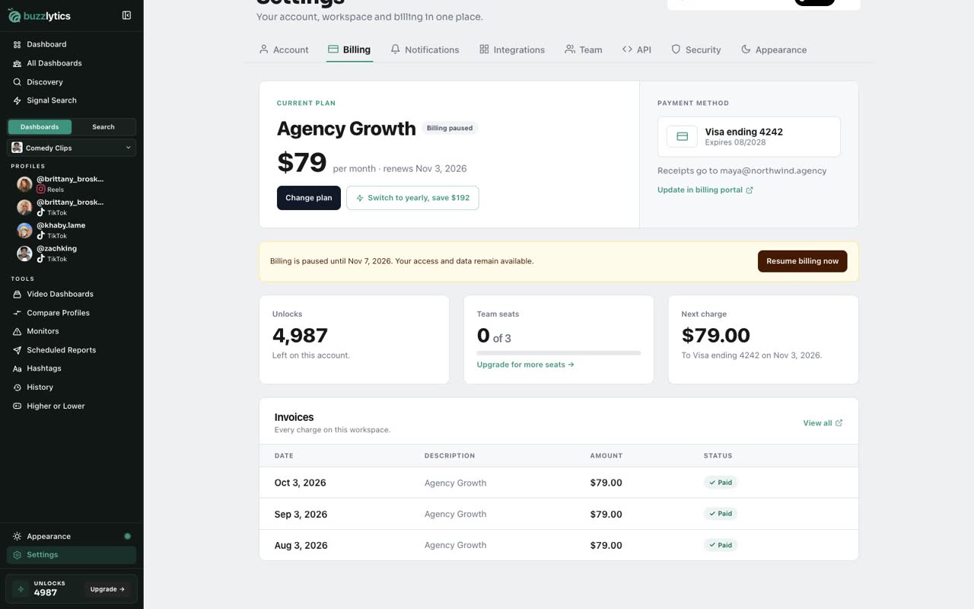Switch sidebar toggle to Search
Viewport: 974px width, 609px height.
click(x=103, y=127)
